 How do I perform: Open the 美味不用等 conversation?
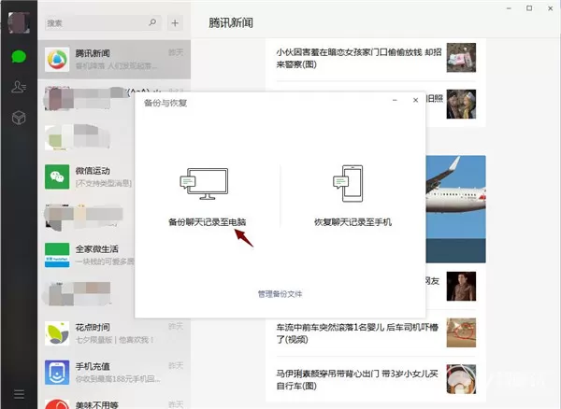pos(114,402)
